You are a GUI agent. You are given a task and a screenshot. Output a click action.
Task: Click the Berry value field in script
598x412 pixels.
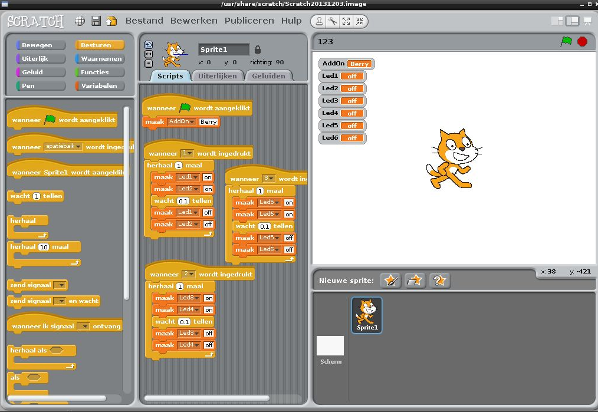(x=209, y=122)
